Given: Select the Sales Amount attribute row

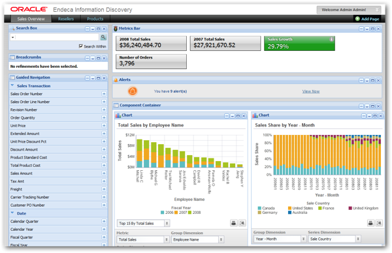Looking at the screenshot, I should coord(58,173).
